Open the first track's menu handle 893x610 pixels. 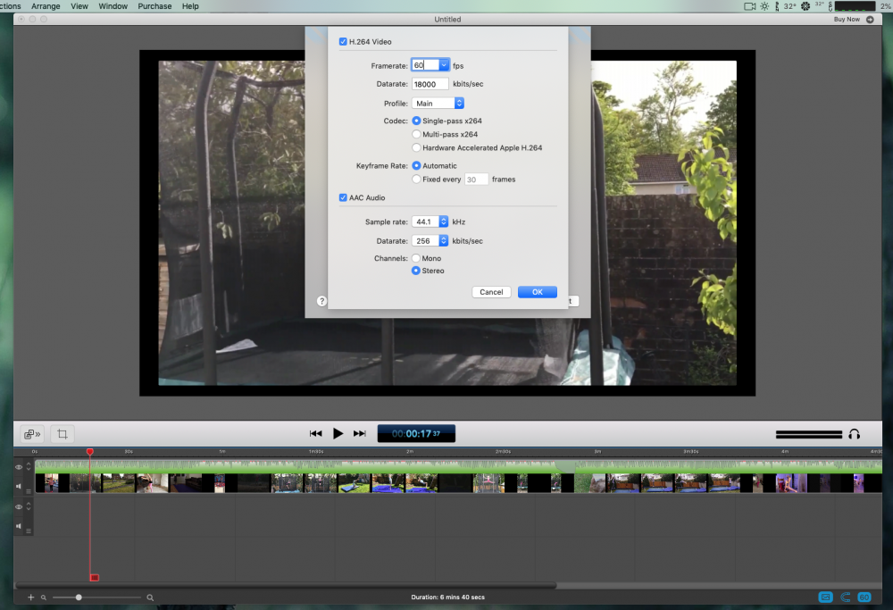pyautogui.click(x=29, y=491)
